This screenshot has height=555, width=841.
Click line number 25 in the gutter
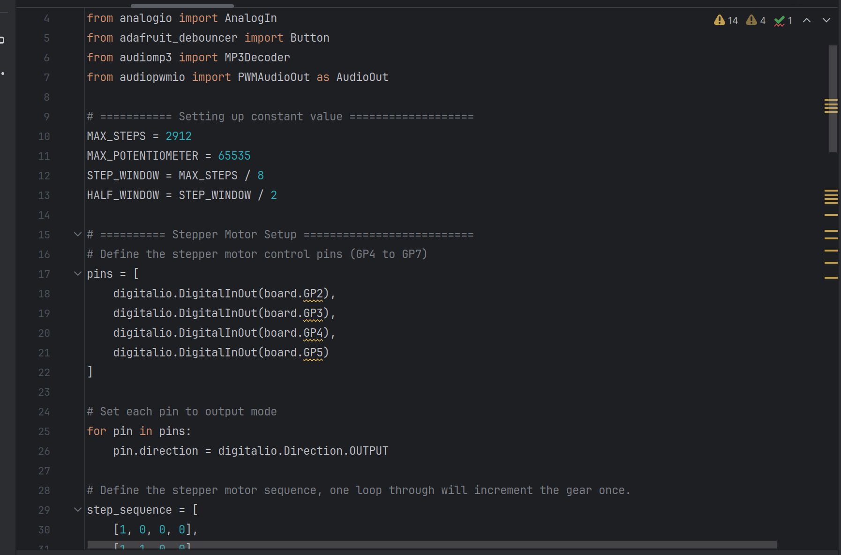point(44,431)
